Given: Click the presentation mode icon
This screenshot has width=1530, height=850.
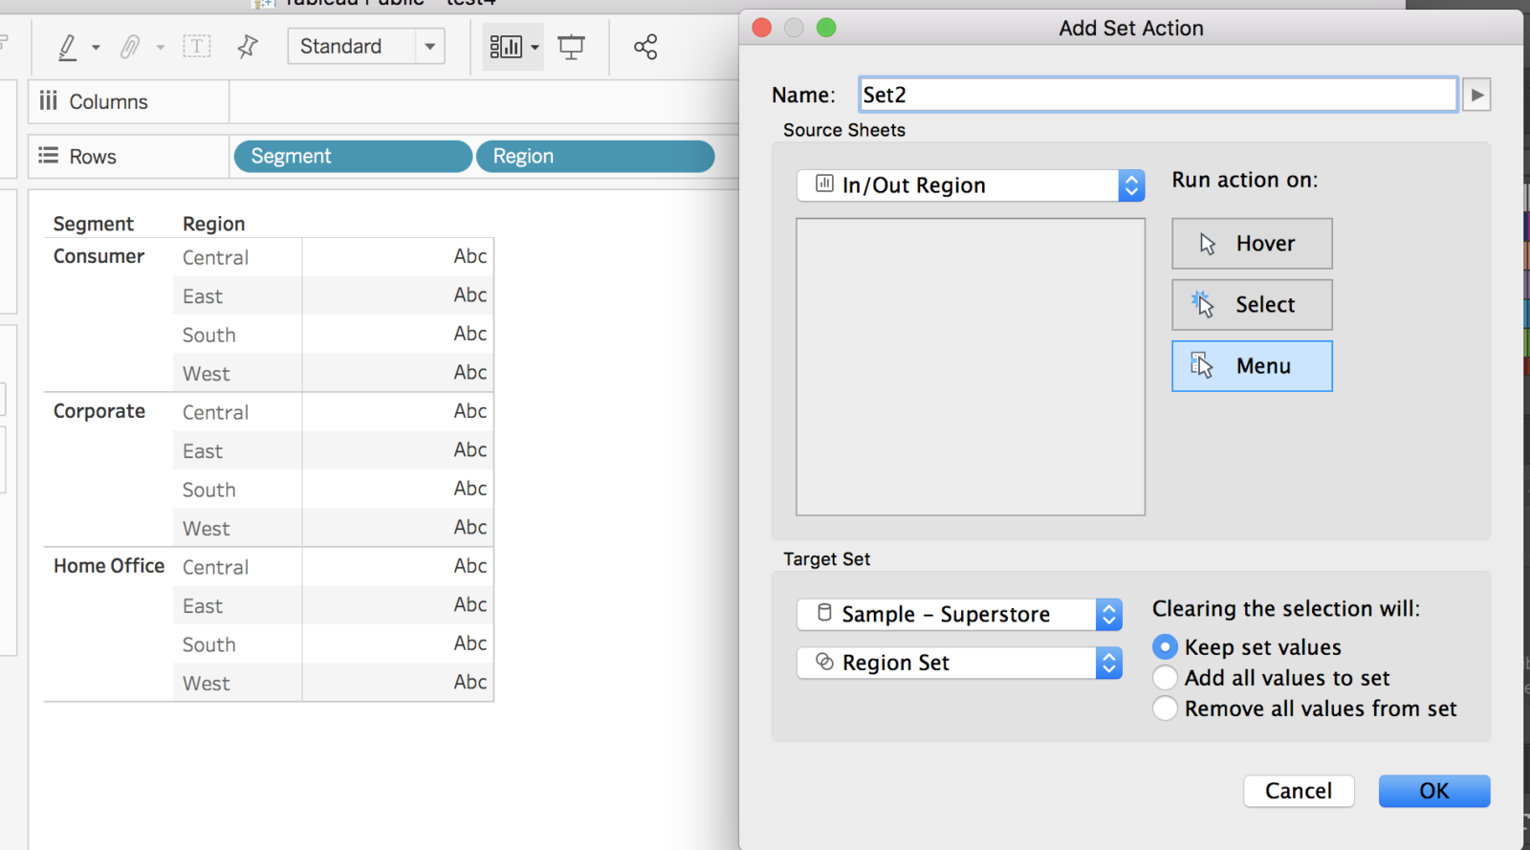Looking at the screenshot, I should coord(572,47).
